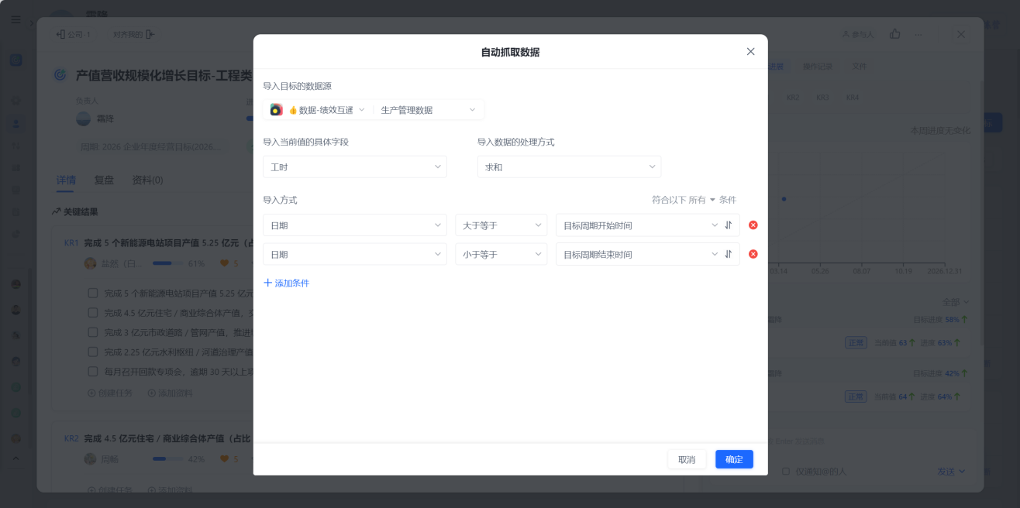Image resolution: width=1020 pixels, height=508 pixels.
Task: Switch to the 资料(0) tab
Action: tap(147, 180)
